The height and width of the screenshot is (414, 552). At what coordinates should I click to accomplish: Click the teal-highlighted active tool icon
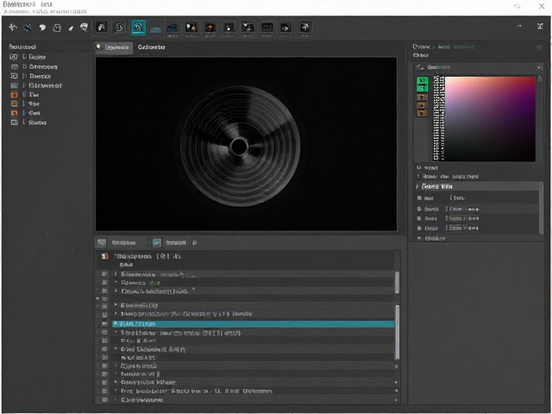tap(138, 27)
